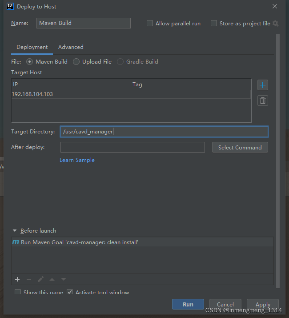Add a new target host with plus icon
289x318 pixels.
click(x=263, y=85)
